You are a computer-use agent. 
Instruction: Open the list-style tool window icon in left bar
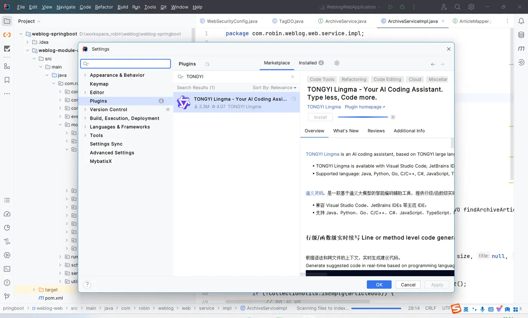(x=7, y=200)
